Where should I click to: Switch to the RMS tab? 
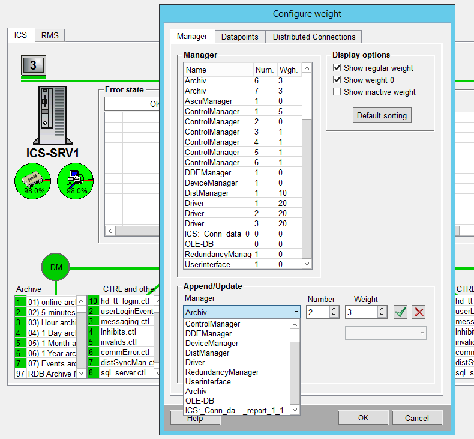pos(50,35)
